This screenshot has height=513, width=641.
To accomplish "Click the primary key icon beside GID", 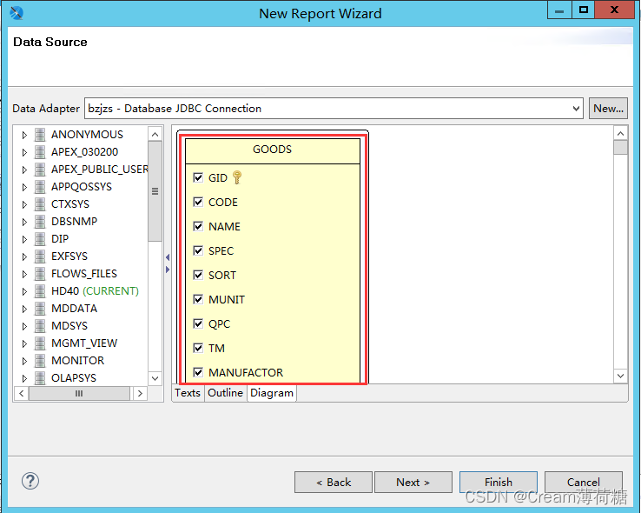I will click(x=237, y=177).
